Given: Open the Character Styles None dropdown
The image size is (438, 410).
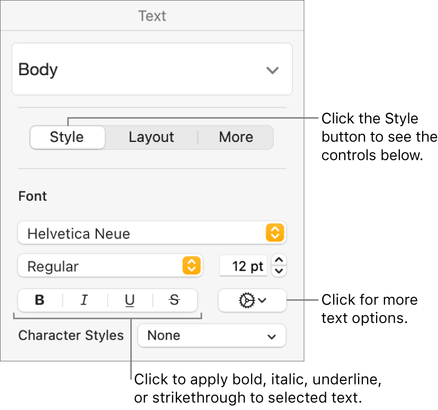Looking at the screenshot, I should [x=212, y=336].
